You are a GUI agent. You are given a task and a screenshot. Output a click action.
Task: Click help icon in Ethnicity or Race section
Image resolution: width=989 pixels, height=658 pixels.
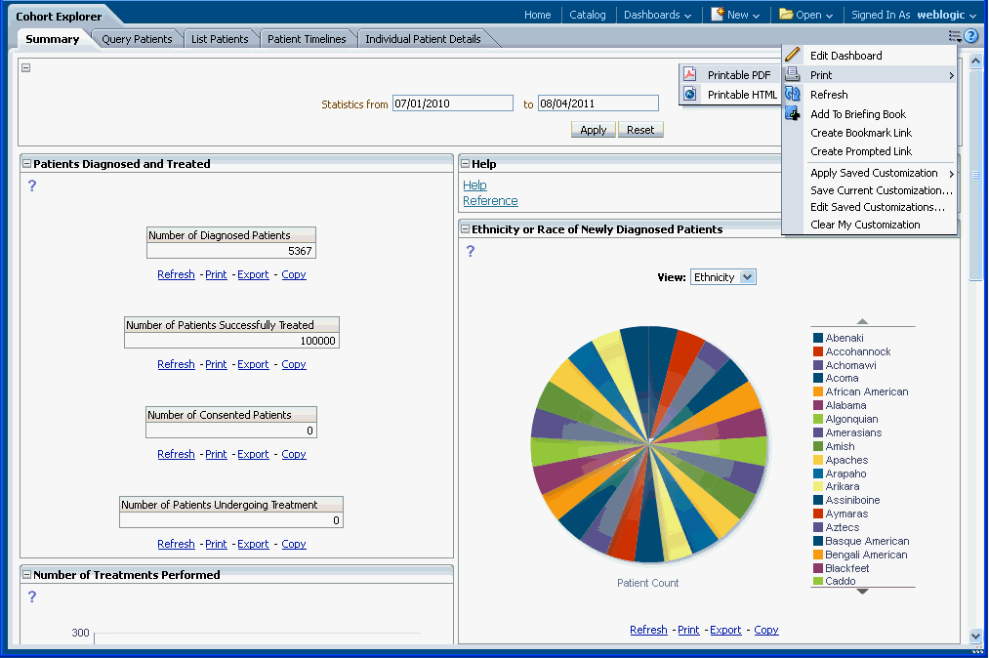(x=471, y=251)
